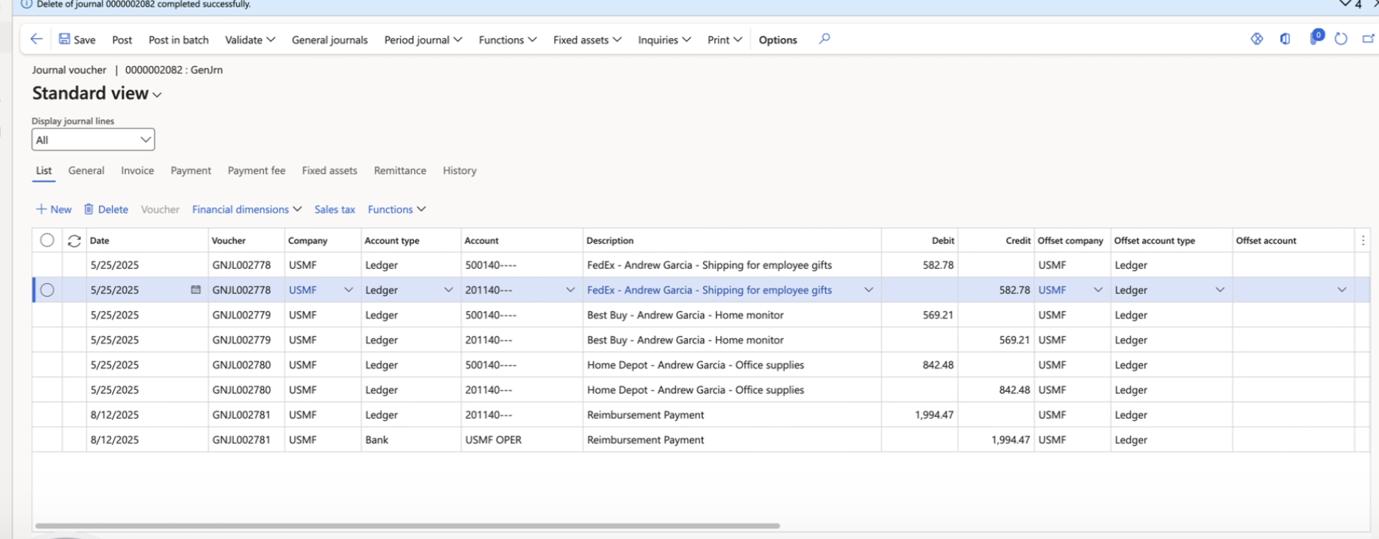Screen dimensions: 1379x539
Task: Expand notification messages chevron showing 4
Action: tap(1345, 4)
